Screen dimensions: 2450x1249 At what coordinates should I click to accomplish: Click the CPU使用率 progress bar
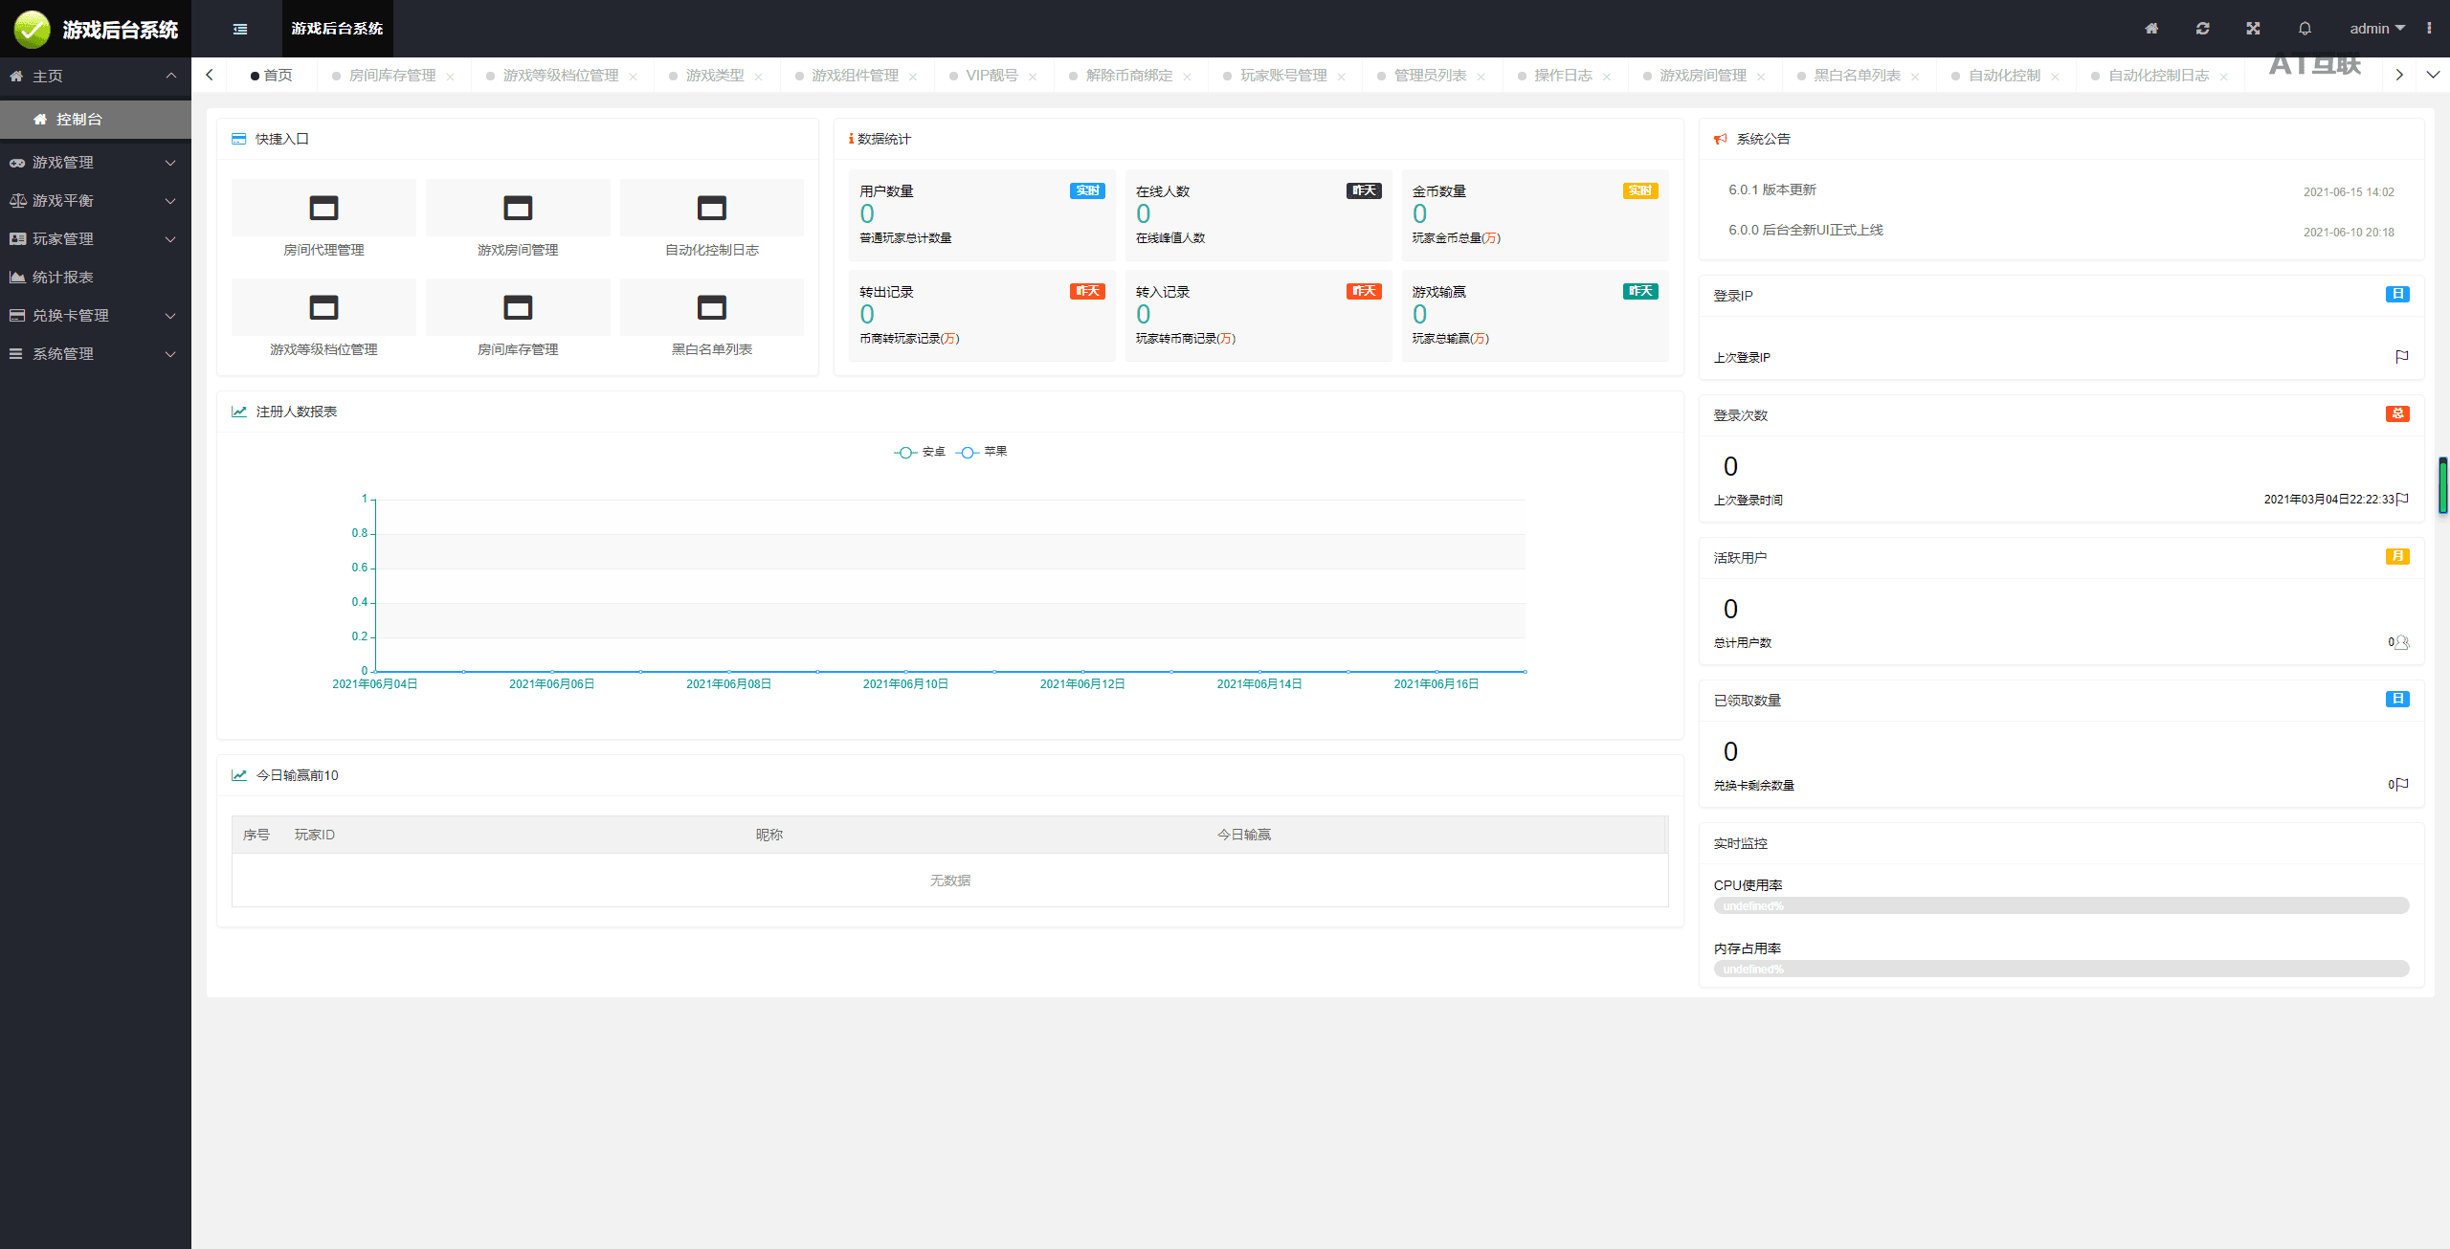click(x=2060, y=905)
